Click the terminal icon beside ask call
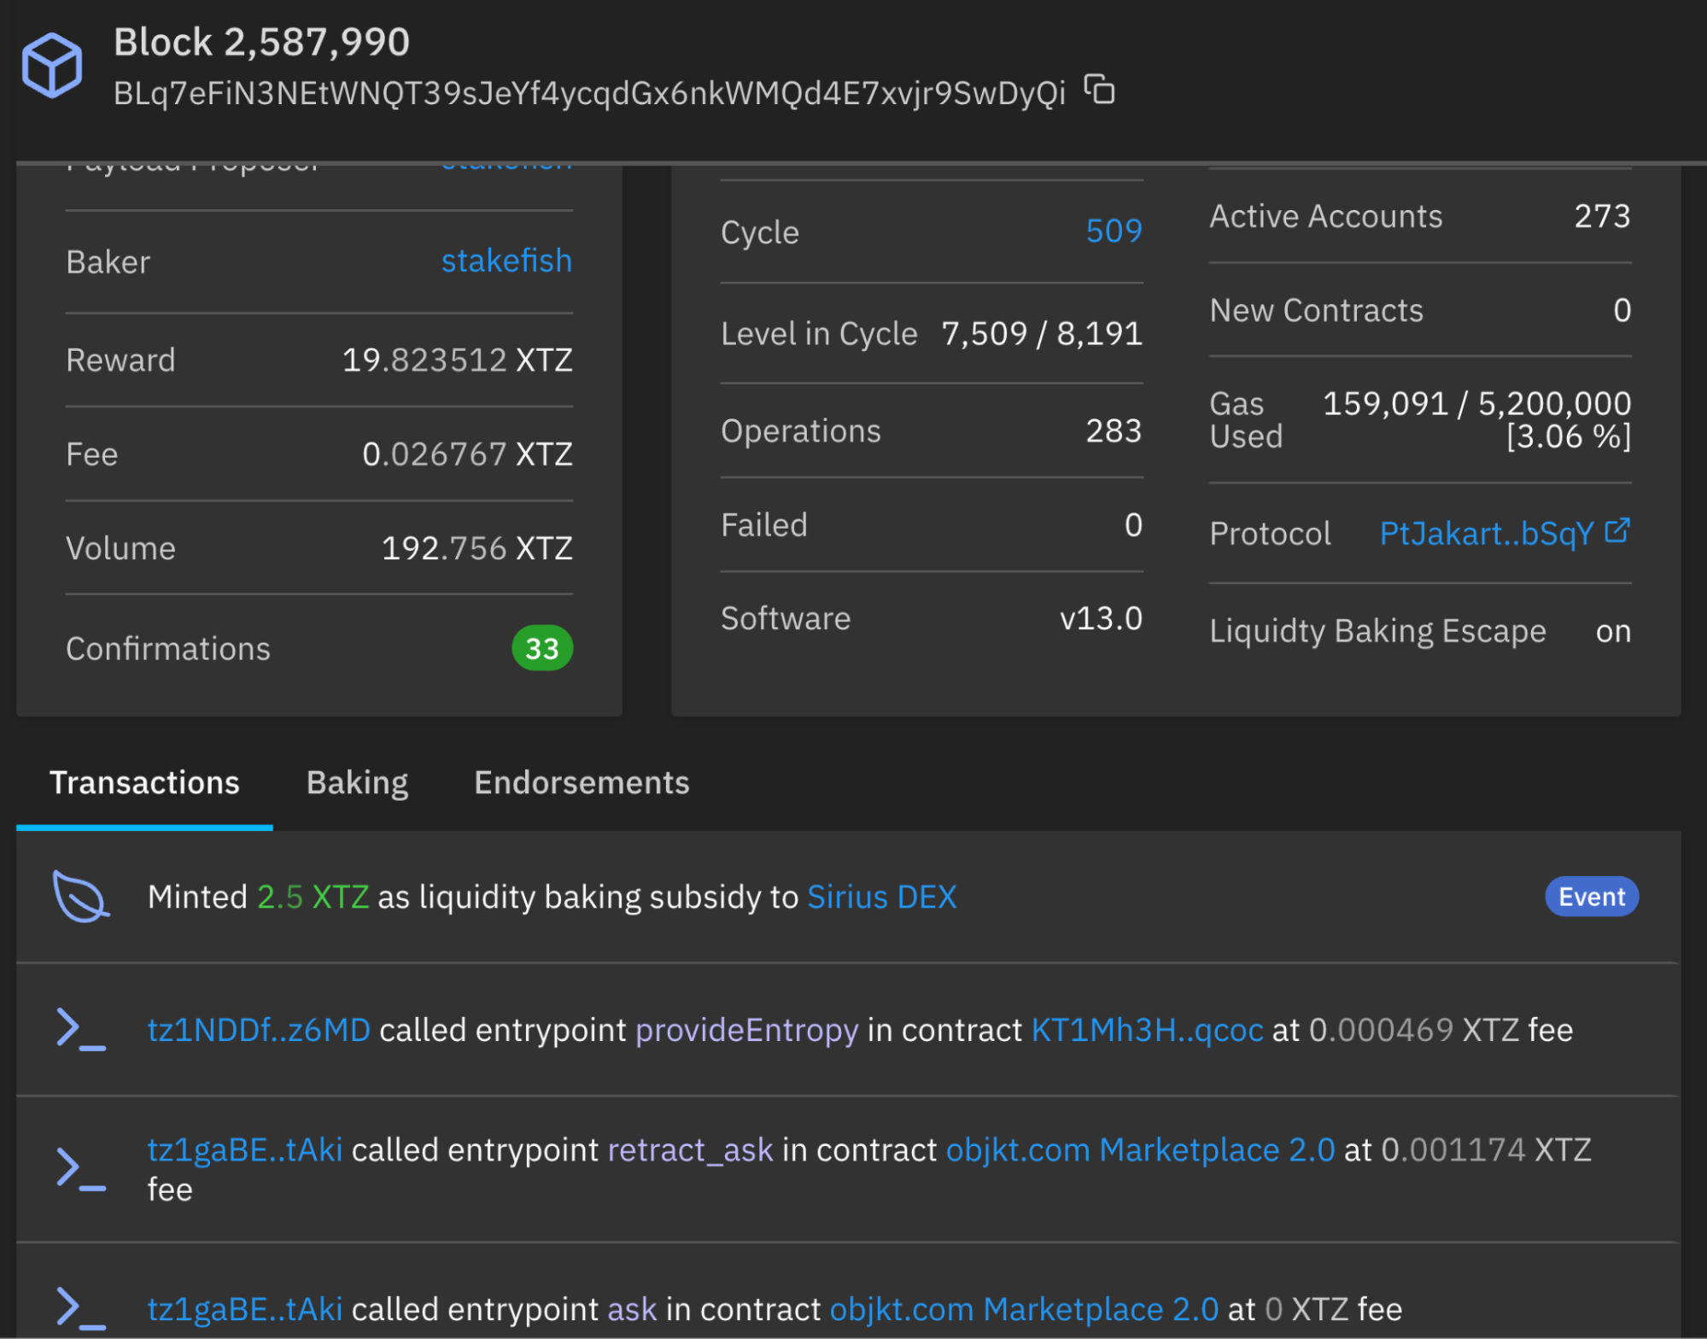This screenshot has height=1339, width=1707. [x=80, y=1308]
